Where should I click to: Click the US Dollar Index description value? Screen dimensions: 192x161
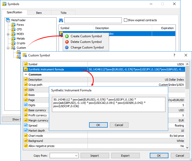point(174,80)
